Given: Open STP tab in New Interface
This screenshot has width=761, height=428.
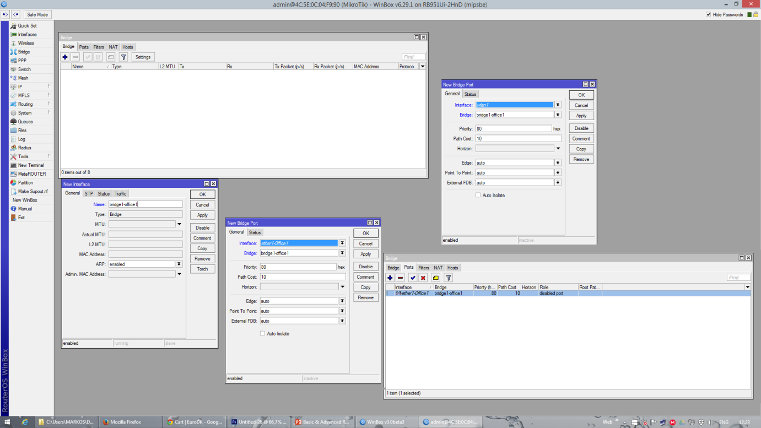Looking at the screenshot, I should click(89, 194).
